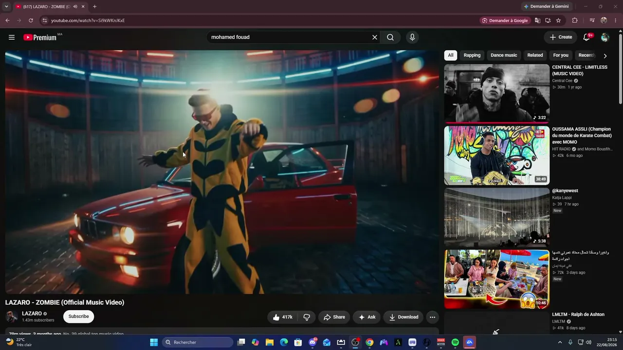Open browser extensions puzzle icon
Viewport: 623px width, 350px height.
pos(575,20)
